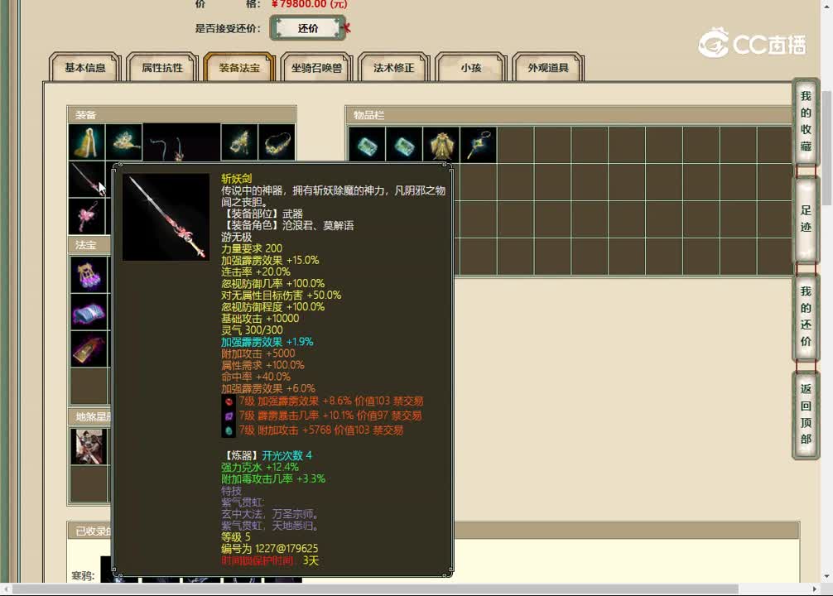833x596 pixels.
Task: Click the 等级 5 text
Action: point(236,537)
